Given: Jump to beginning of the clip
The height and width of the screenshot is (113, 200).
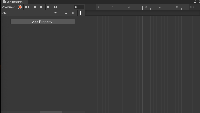Looking at the screenshot, I should (27, 7).
